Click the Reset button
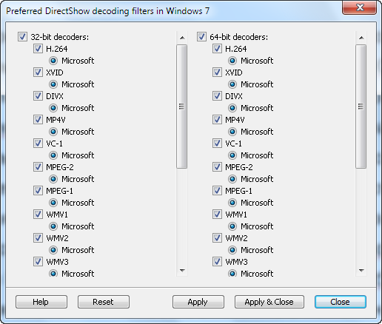Viewport: 382px width, 324px height. point(104,302)
